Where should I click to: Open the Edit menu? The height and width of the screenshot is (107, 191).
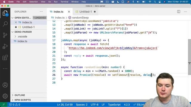[24, 2]
